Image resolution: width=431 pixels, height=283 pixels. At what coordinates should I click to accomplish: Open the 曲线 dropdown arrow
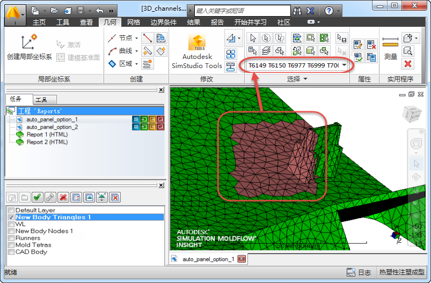click(137, 51)
